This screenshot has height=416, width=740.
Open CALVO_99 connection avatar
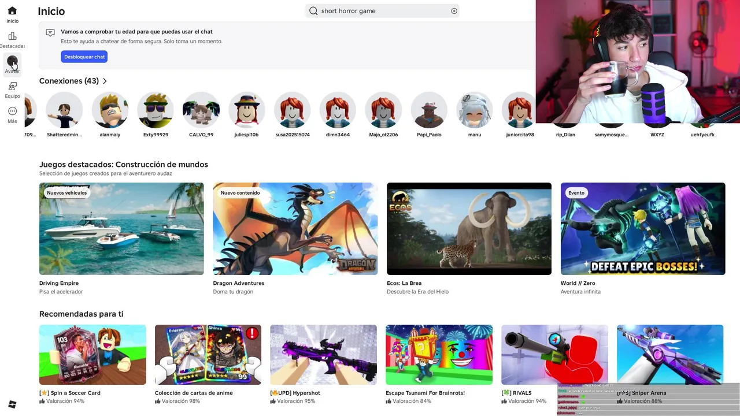coord(201,110)
